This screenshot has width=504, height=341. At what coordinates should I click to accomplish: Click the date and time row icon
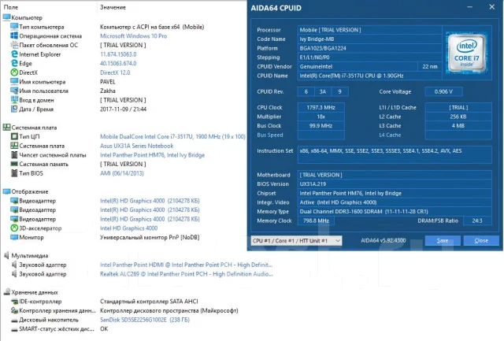pos(14,109)
